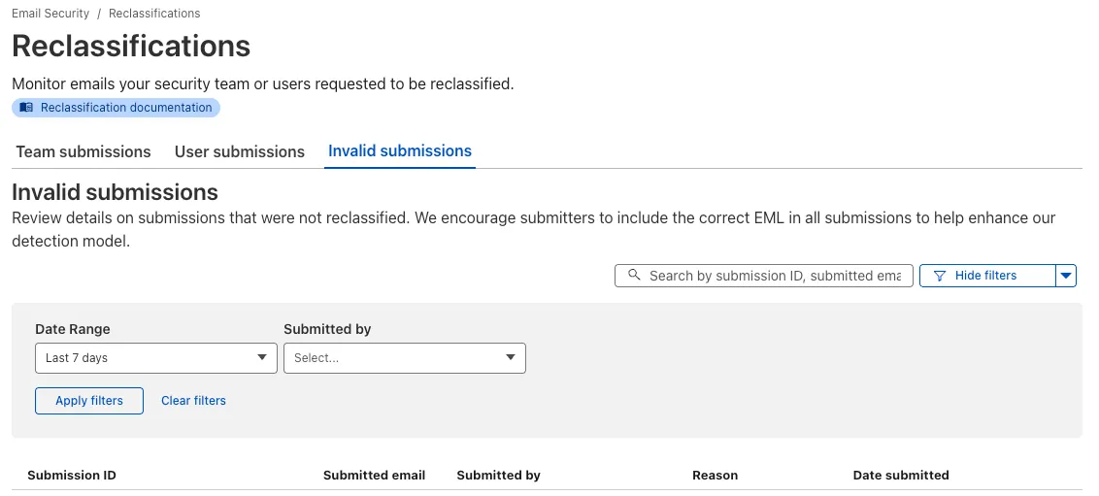Switch to the User submissions tab
Image resolution: width=1099 pixels, height=496 pixels.
[240, 151]
